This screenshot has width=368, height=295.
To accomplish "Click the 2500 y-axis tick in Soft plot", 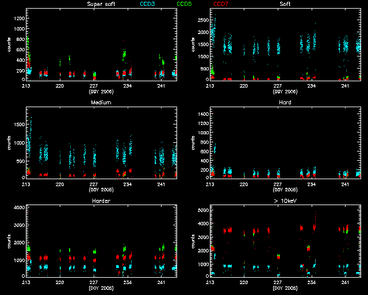I will tap(201, 20).
